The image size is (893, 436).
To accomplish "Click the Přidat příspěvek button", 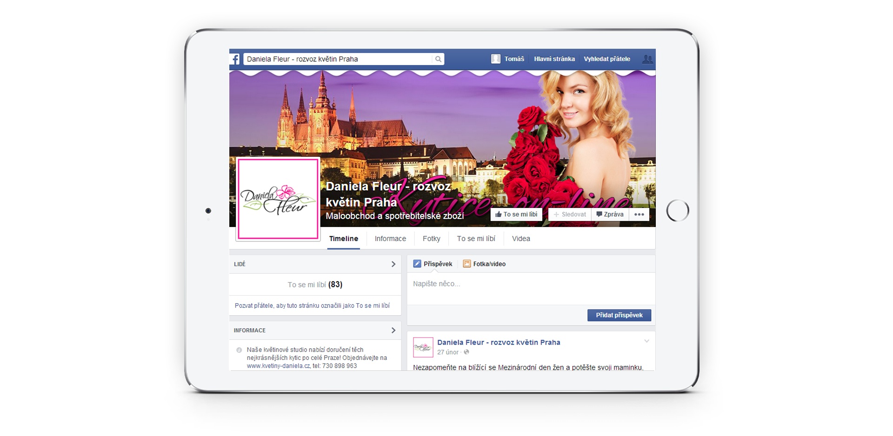I will [x=619, y=315].
